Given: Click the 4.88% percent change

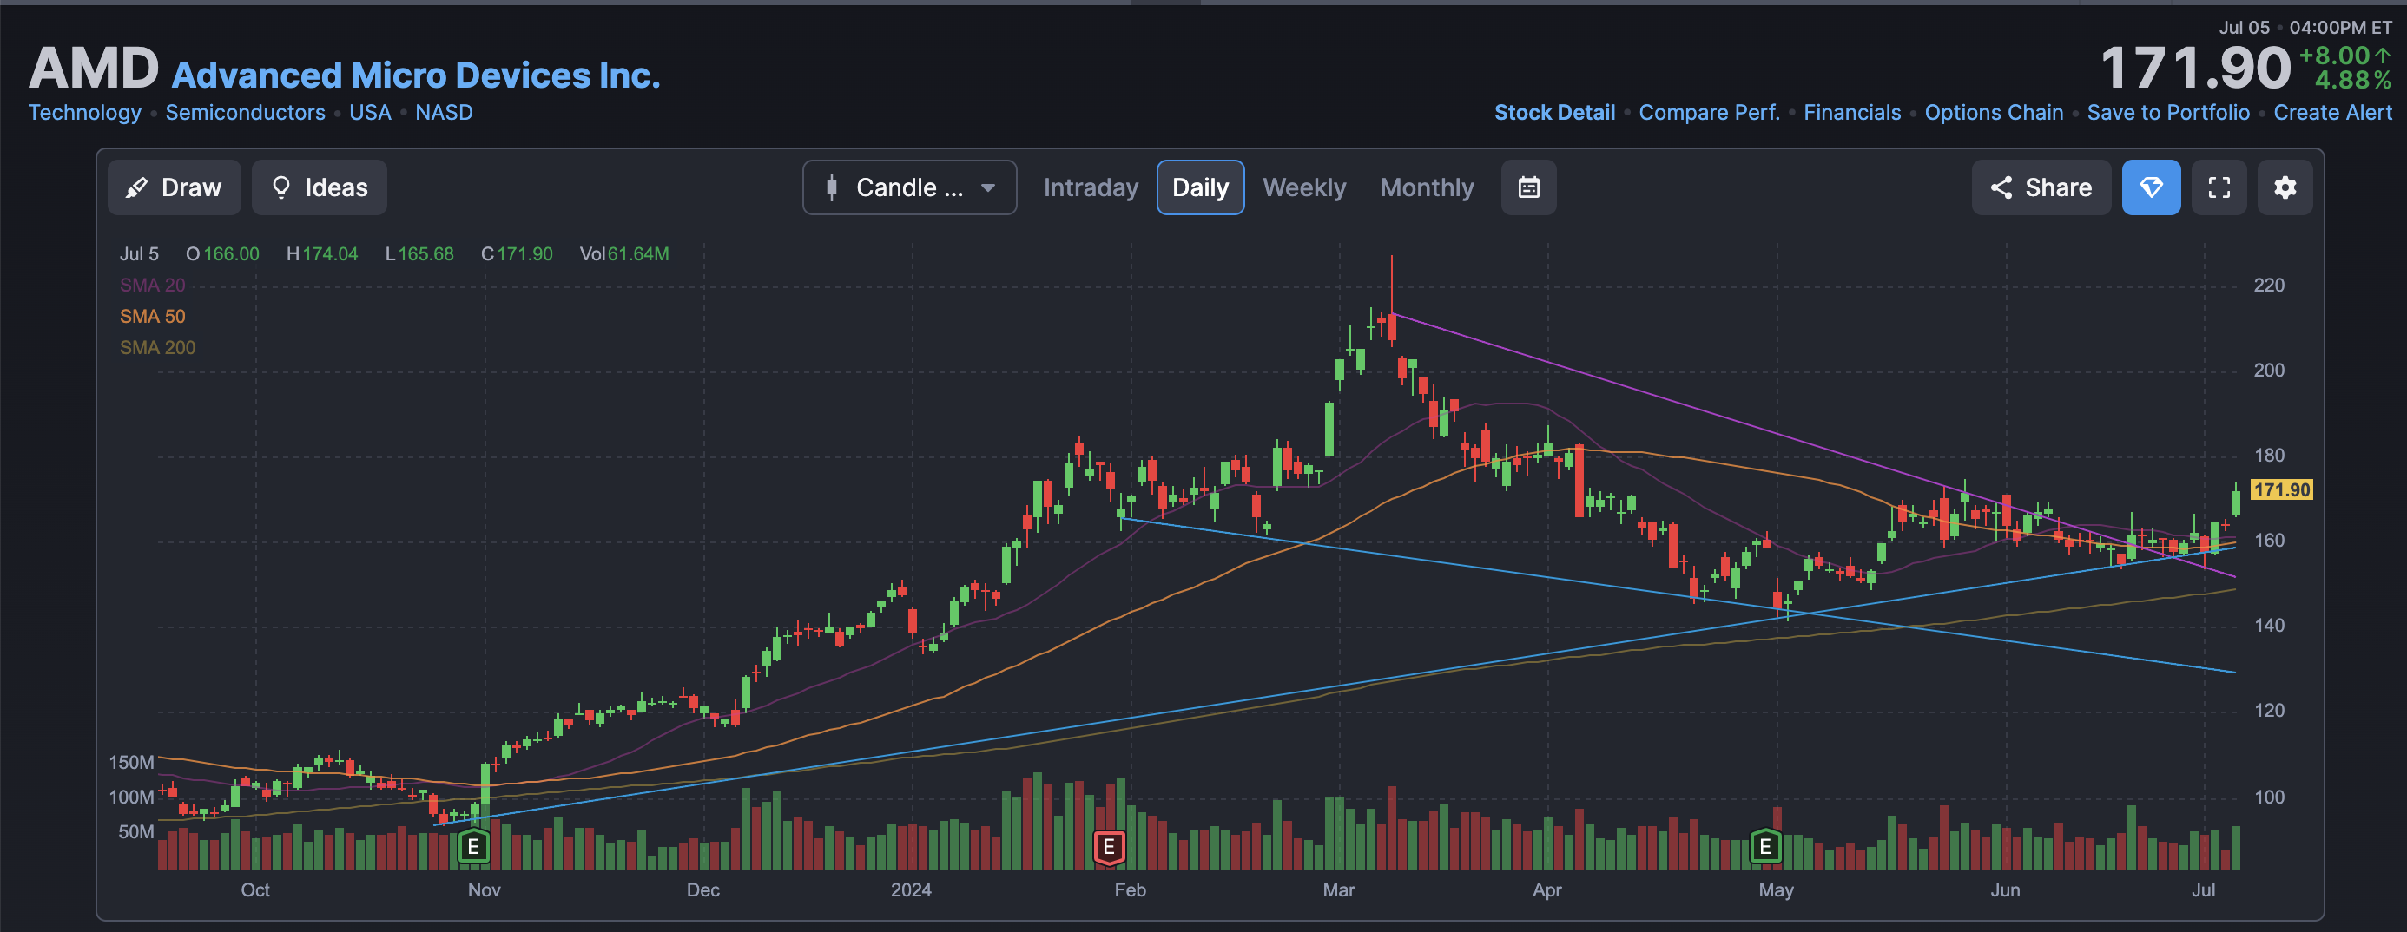Looking at the screenshot, I should coord(2352,81).
